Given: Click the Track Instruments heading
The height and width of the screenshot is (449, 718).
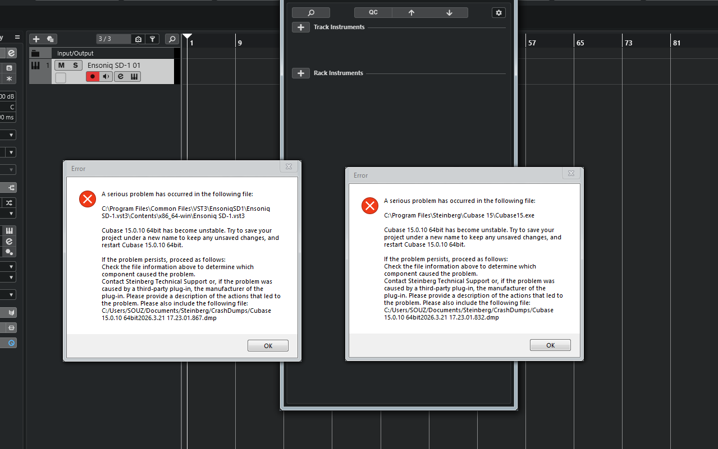Looking at the screenshot, I should (x=339, y=27).
